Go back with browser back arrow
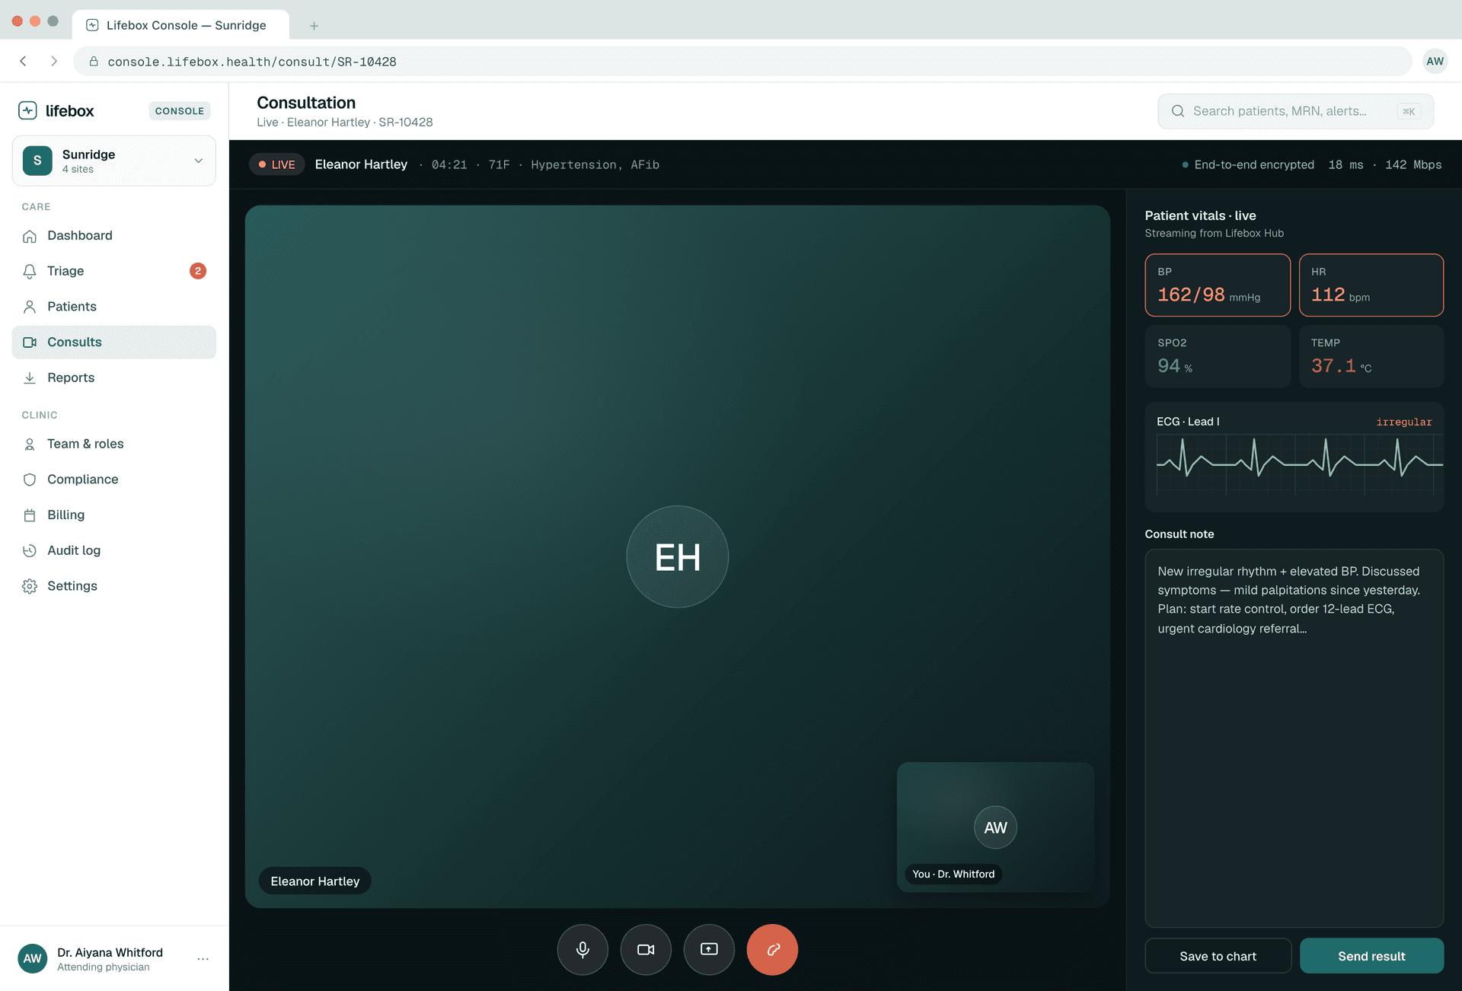The image size is (1462, 991). click(x=24, y=61)
